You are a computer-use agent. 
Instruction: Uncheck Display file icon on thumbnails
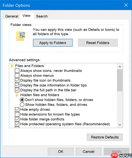[17, 80]
